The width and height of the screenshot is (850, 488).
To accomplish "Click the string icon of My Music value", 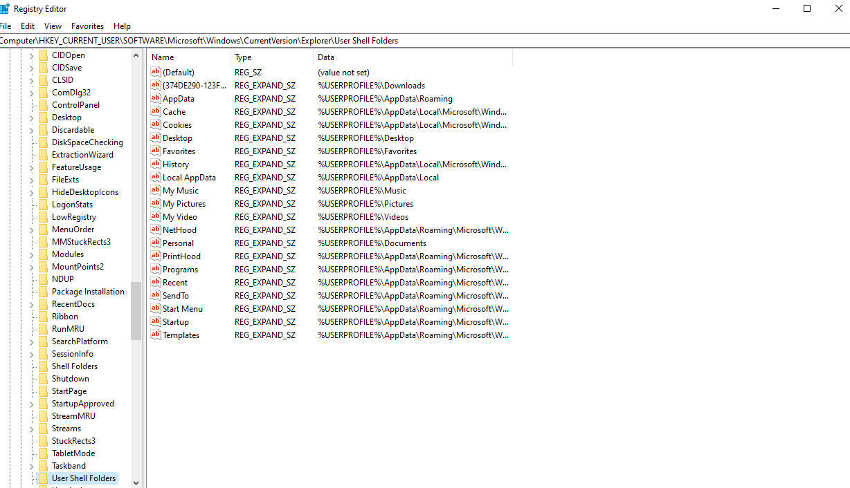I will coord(156,190).
